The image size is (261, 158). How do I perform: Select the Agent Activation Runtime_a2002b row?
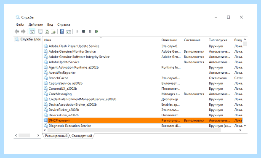click(x=143, y=67)
